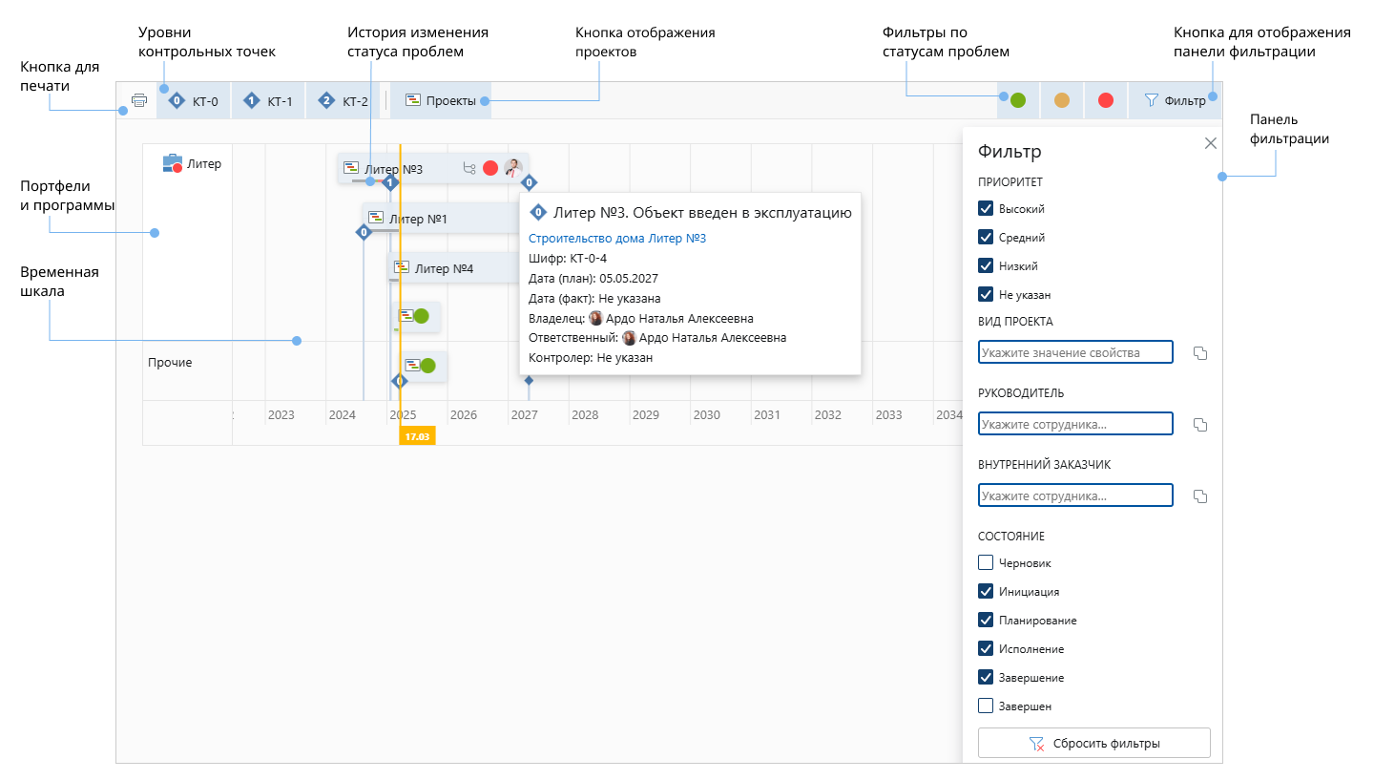Filter by green problem status
1374x780 pixels.
click(x=1018, y=100)
